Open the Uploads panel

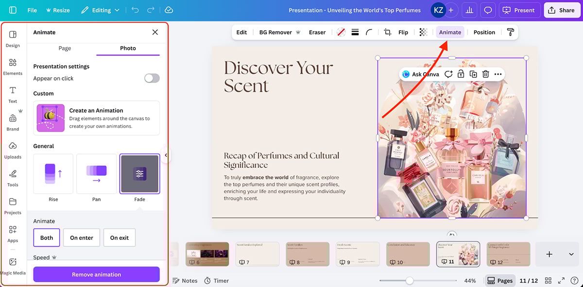tap(13, 150)
